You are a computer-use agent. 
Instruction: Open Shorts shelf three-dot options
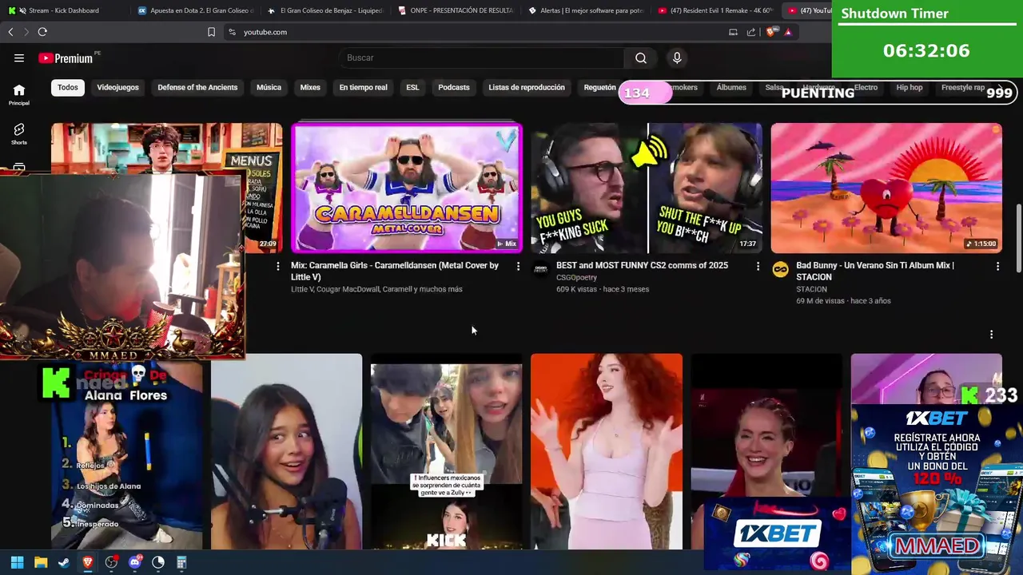tap(991, 335)
